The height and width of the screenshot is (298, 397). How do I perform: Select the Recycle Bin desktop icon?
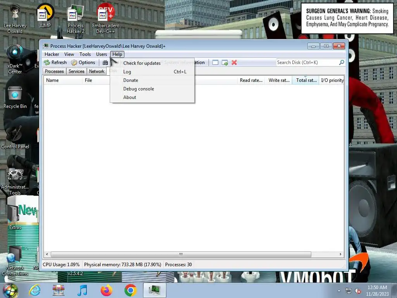click(x=15, y=97)
